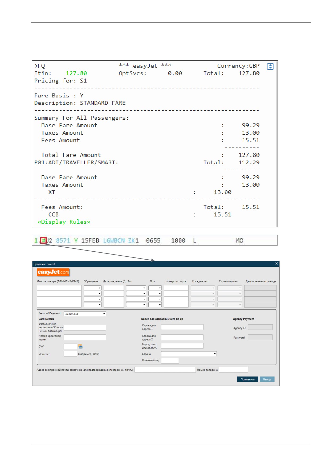Click the first passenger name (ФАМИЛИЯ/ИМЯ) field
Image resolution: width=330 pixels, height=467 pixels.
[59, 288]
